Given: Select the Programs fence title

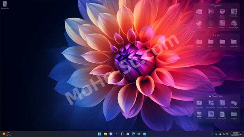Looking at the screenshot, I should (x=216, y=5).
